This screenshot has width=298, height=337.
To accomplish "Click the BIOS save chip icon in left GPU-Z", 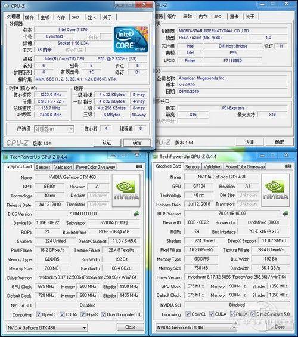I will (136, 214).
